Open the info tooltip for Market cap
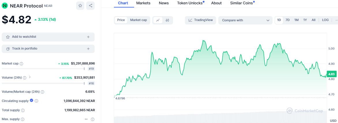The height and width of the screenshot is (123, 338). [21, 64]
